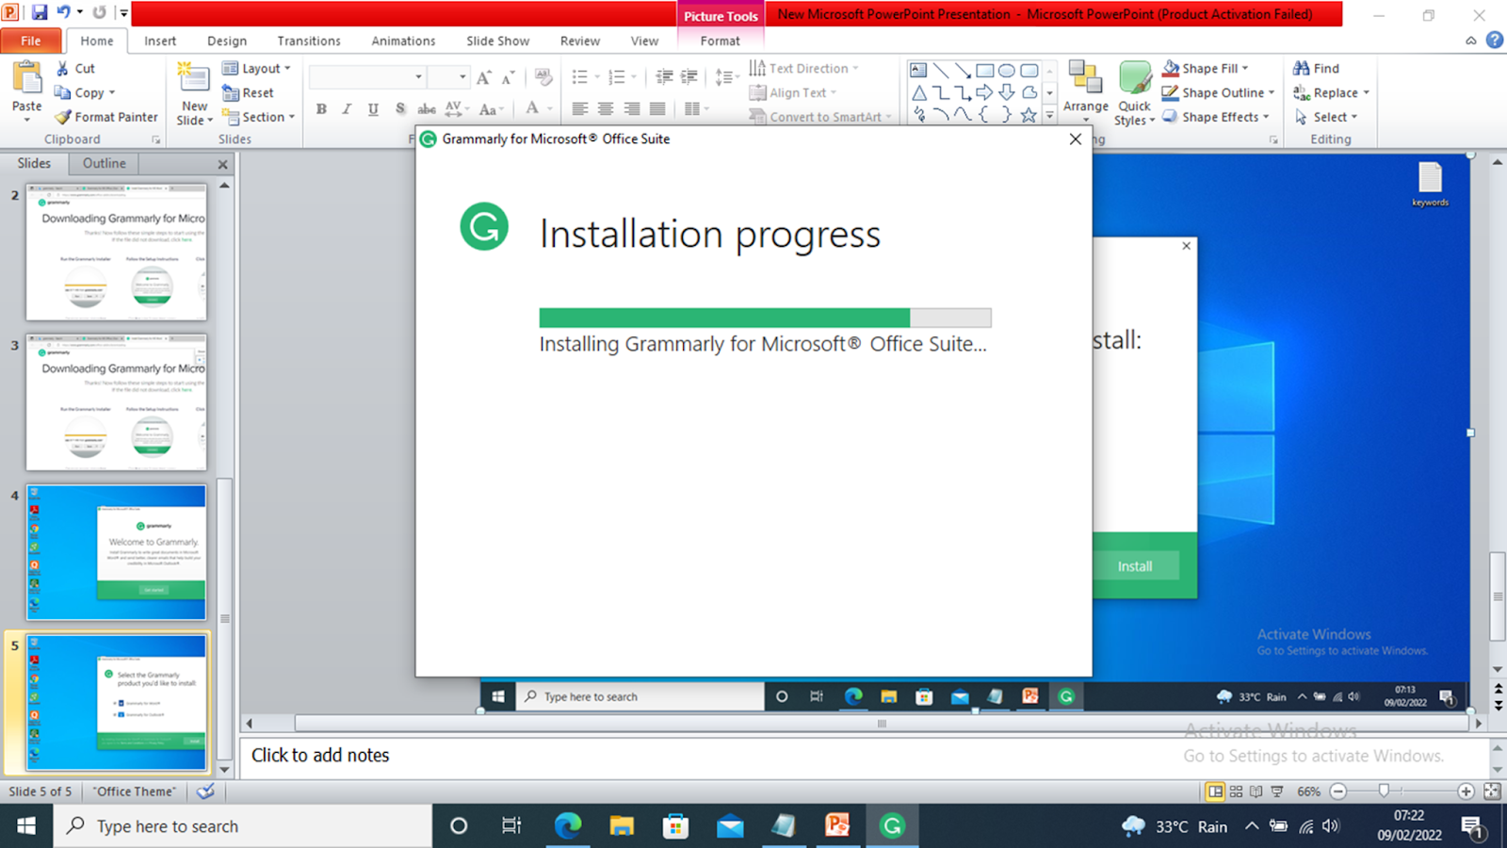Image resolution: width=1507 pixels, height=848 pixels.
Task: Zoom out using the minus button
Action: (1338, 791)
